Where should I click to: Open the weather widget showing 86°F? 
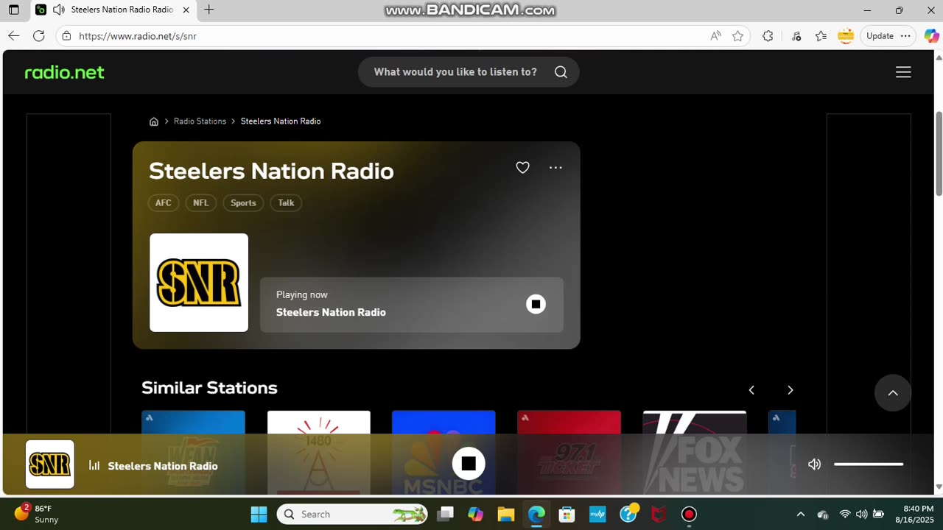(x=37, y=514)
